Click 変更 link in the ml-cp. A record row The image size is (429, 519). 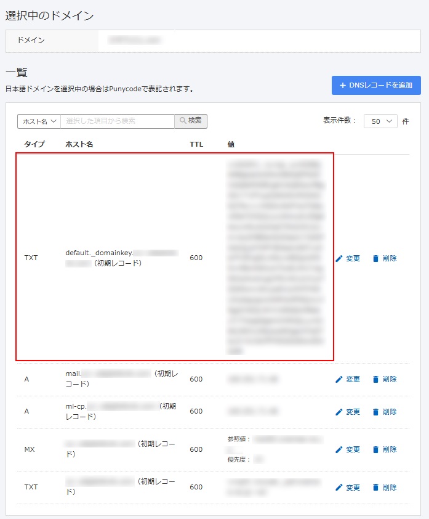353,412
